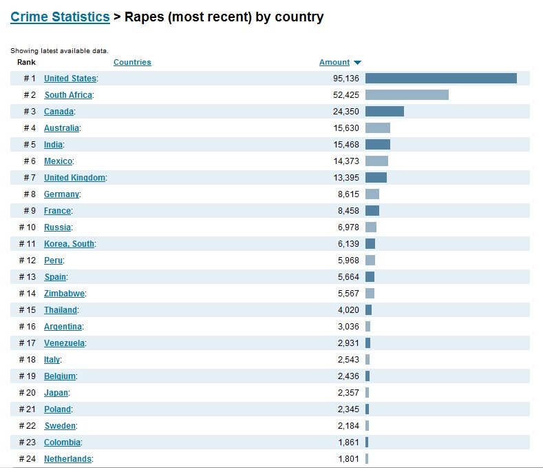Select the amount value 15,468
This screenshot has height=468, width=543.
pos(346,145)
